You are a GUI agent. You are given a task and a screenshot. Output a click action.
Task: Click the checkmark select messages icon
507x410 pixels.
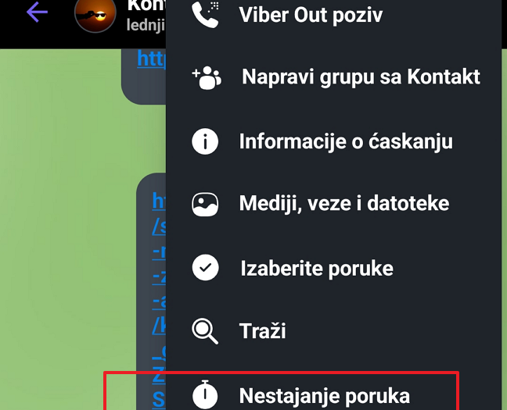[x=205, y=268]
